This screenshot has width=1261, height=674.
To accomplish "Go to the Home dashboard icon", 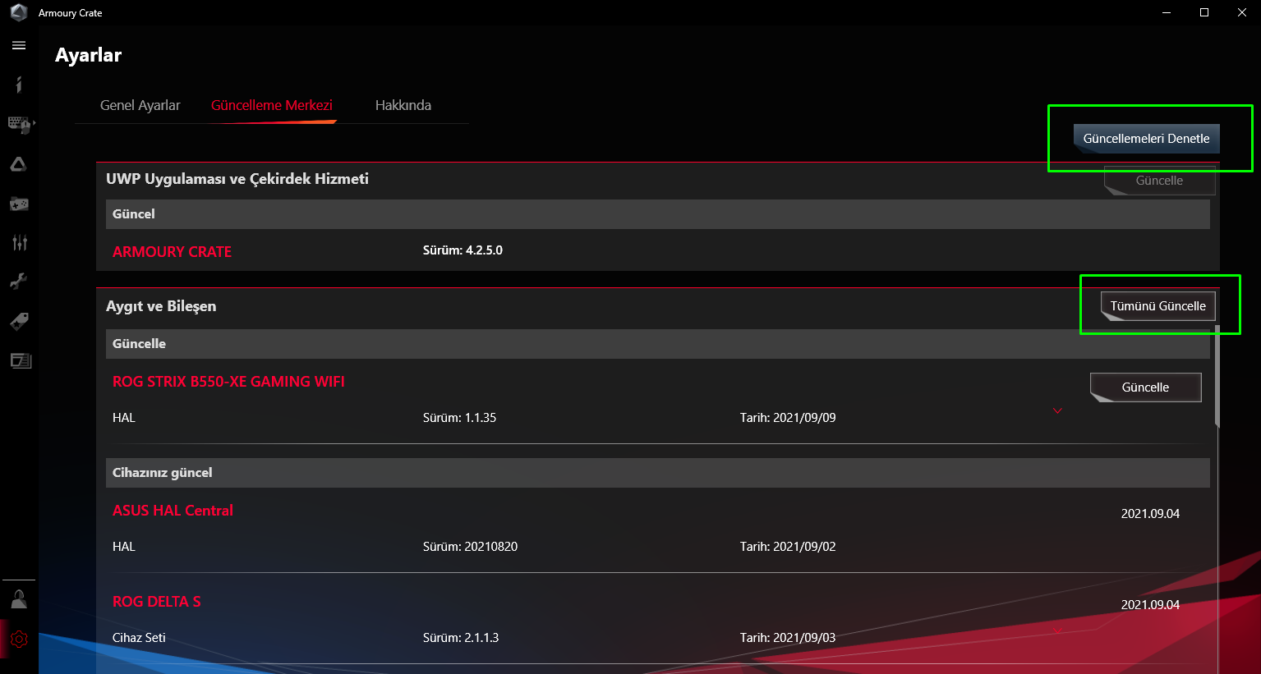I will pos(19,85).
